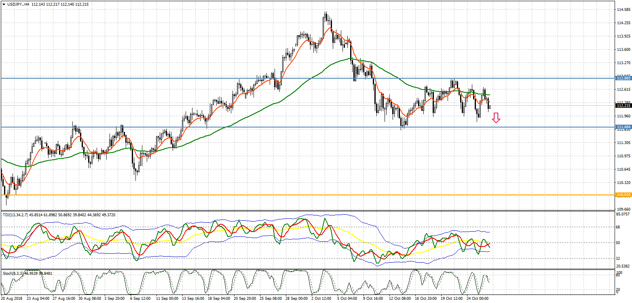This screenshot has height=303, width=632.
Task: Click the 85.0757 TDI scale maximum label
Action: tap(623, 214)
